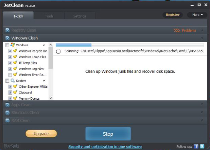
Task: Minimize the JetClean window
Action: pyautogui.click(x=192, y=5)
